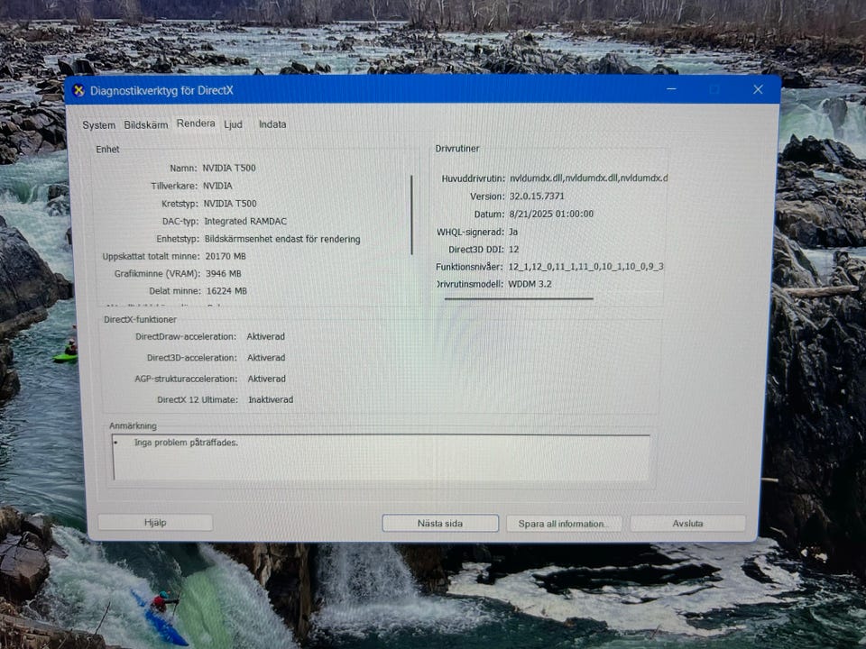Select the Rendera tab
The width and height of the screenshot is (866, 649).
coord(196,123)
